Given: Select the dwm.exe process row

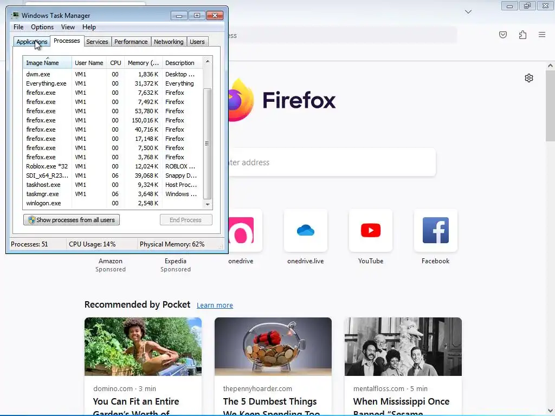Looking at the screenshot, I should tap(113, 74).
